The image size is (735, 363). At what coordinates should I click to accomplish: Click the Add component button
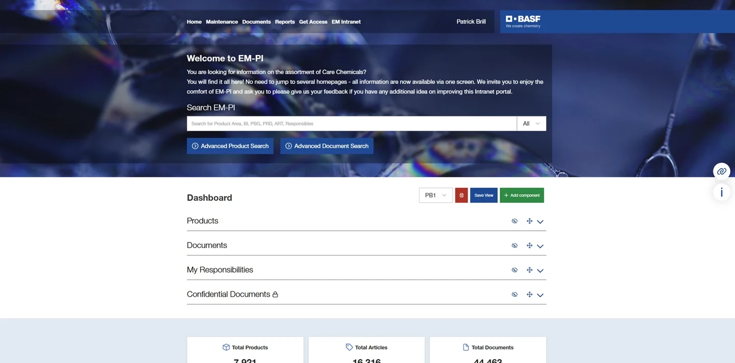[522, 196]
